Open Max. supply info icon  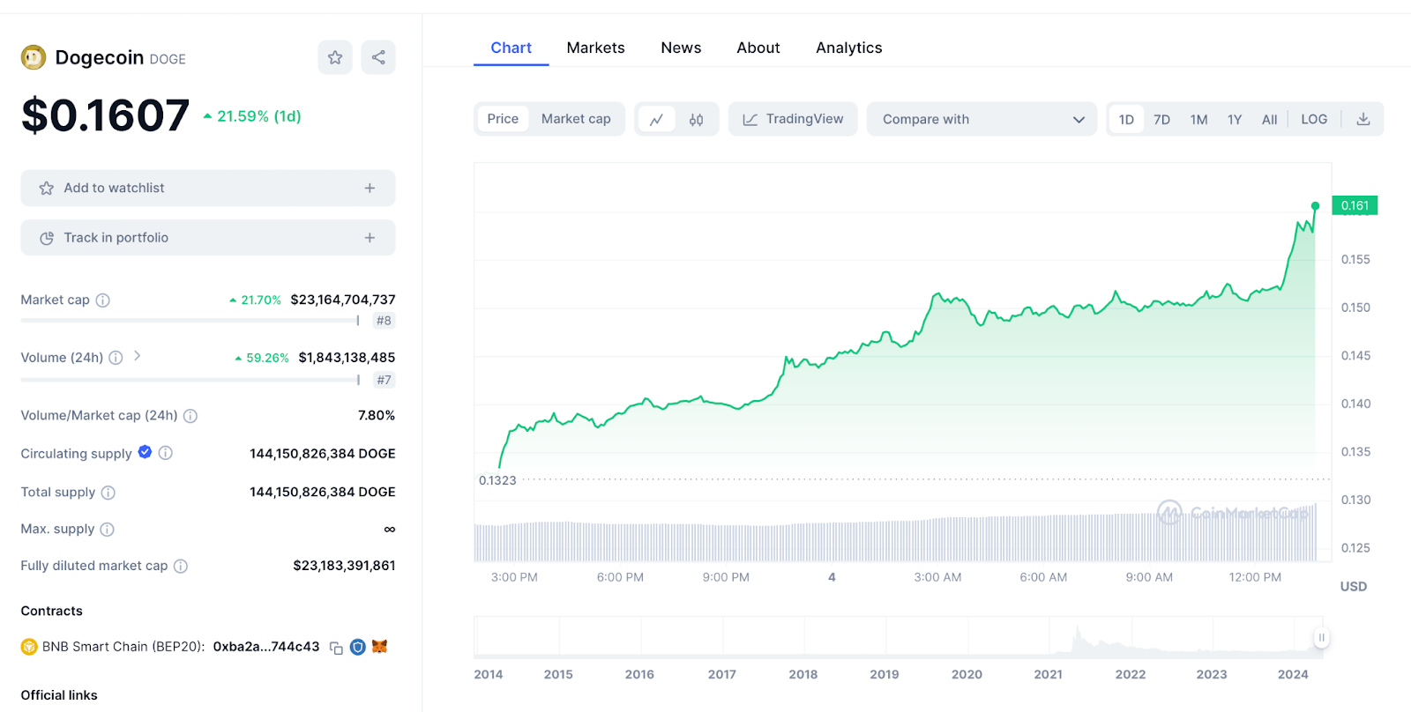[107, 530]
